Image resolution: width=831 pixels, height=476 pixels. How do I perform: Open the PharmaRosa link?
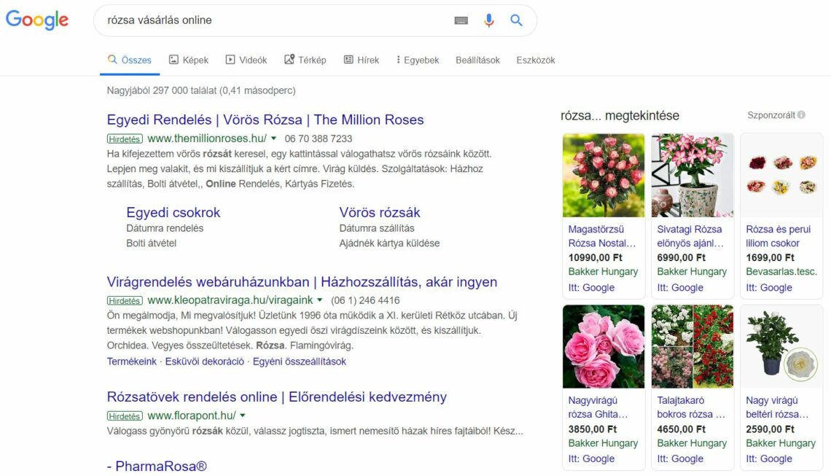point(157,467)
